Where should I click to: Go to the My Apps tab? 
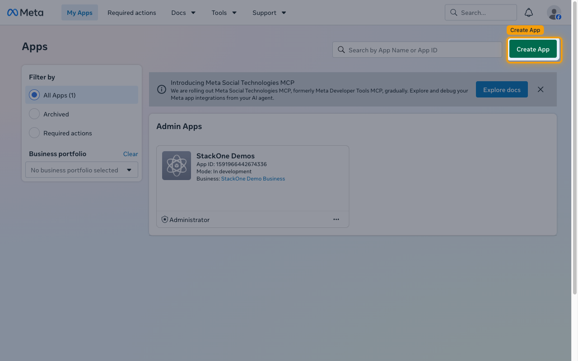tap(79, 13)
